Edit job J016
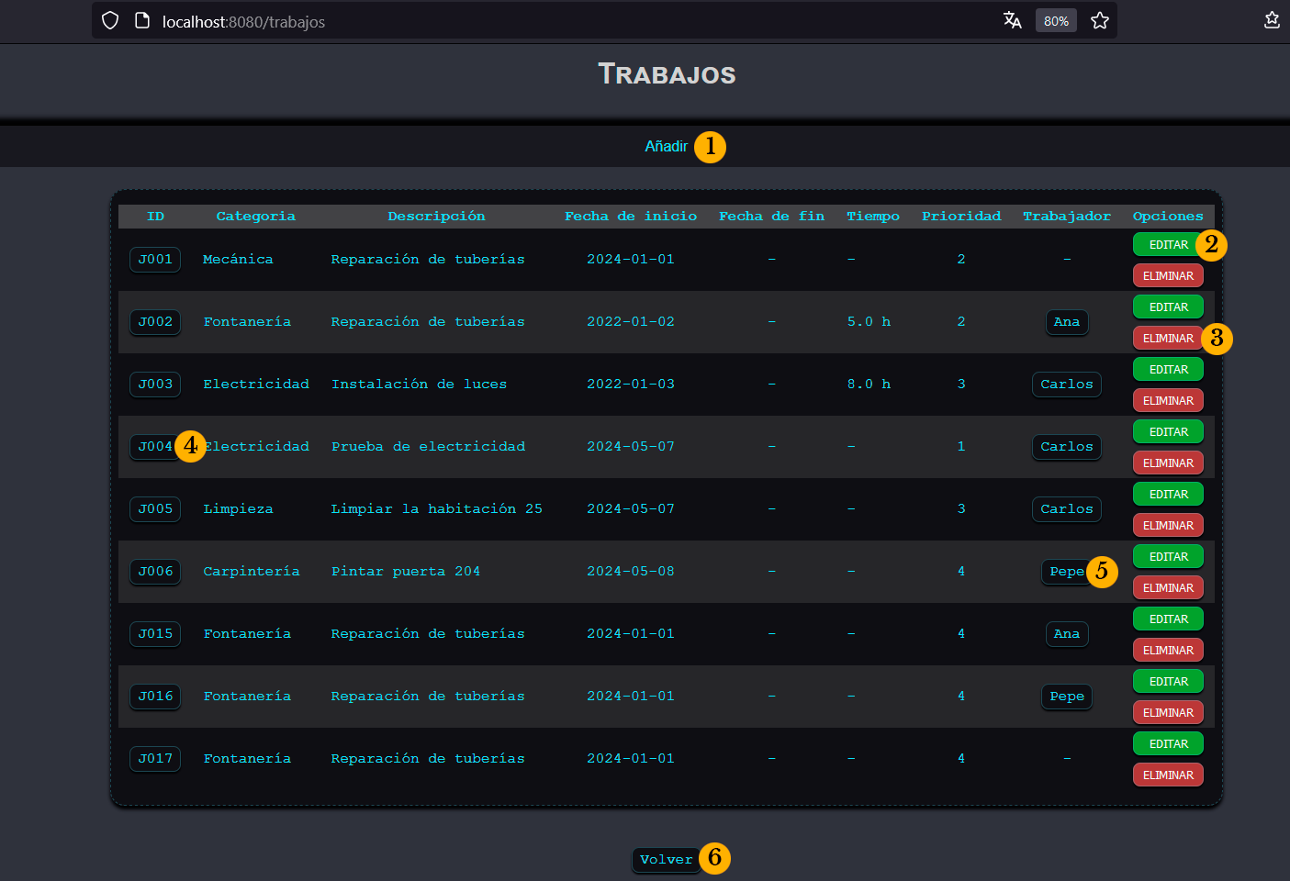 1168,682
